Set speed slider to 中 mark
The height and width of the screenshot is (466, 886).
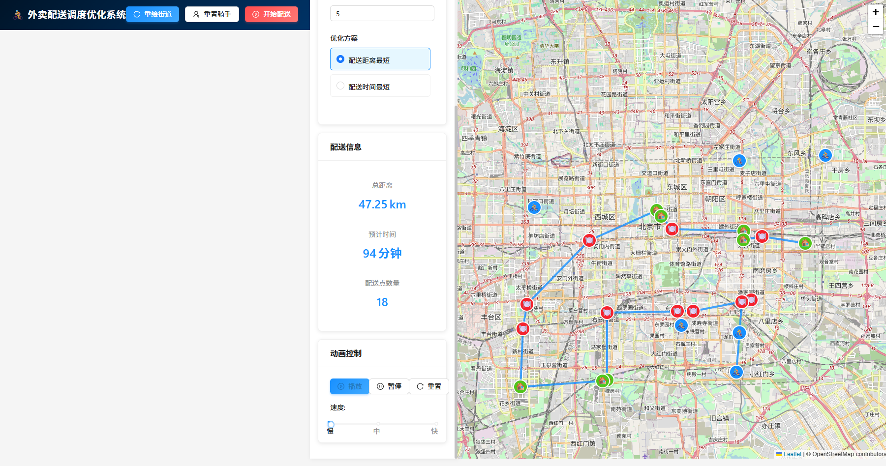click(x=378, y=424)
